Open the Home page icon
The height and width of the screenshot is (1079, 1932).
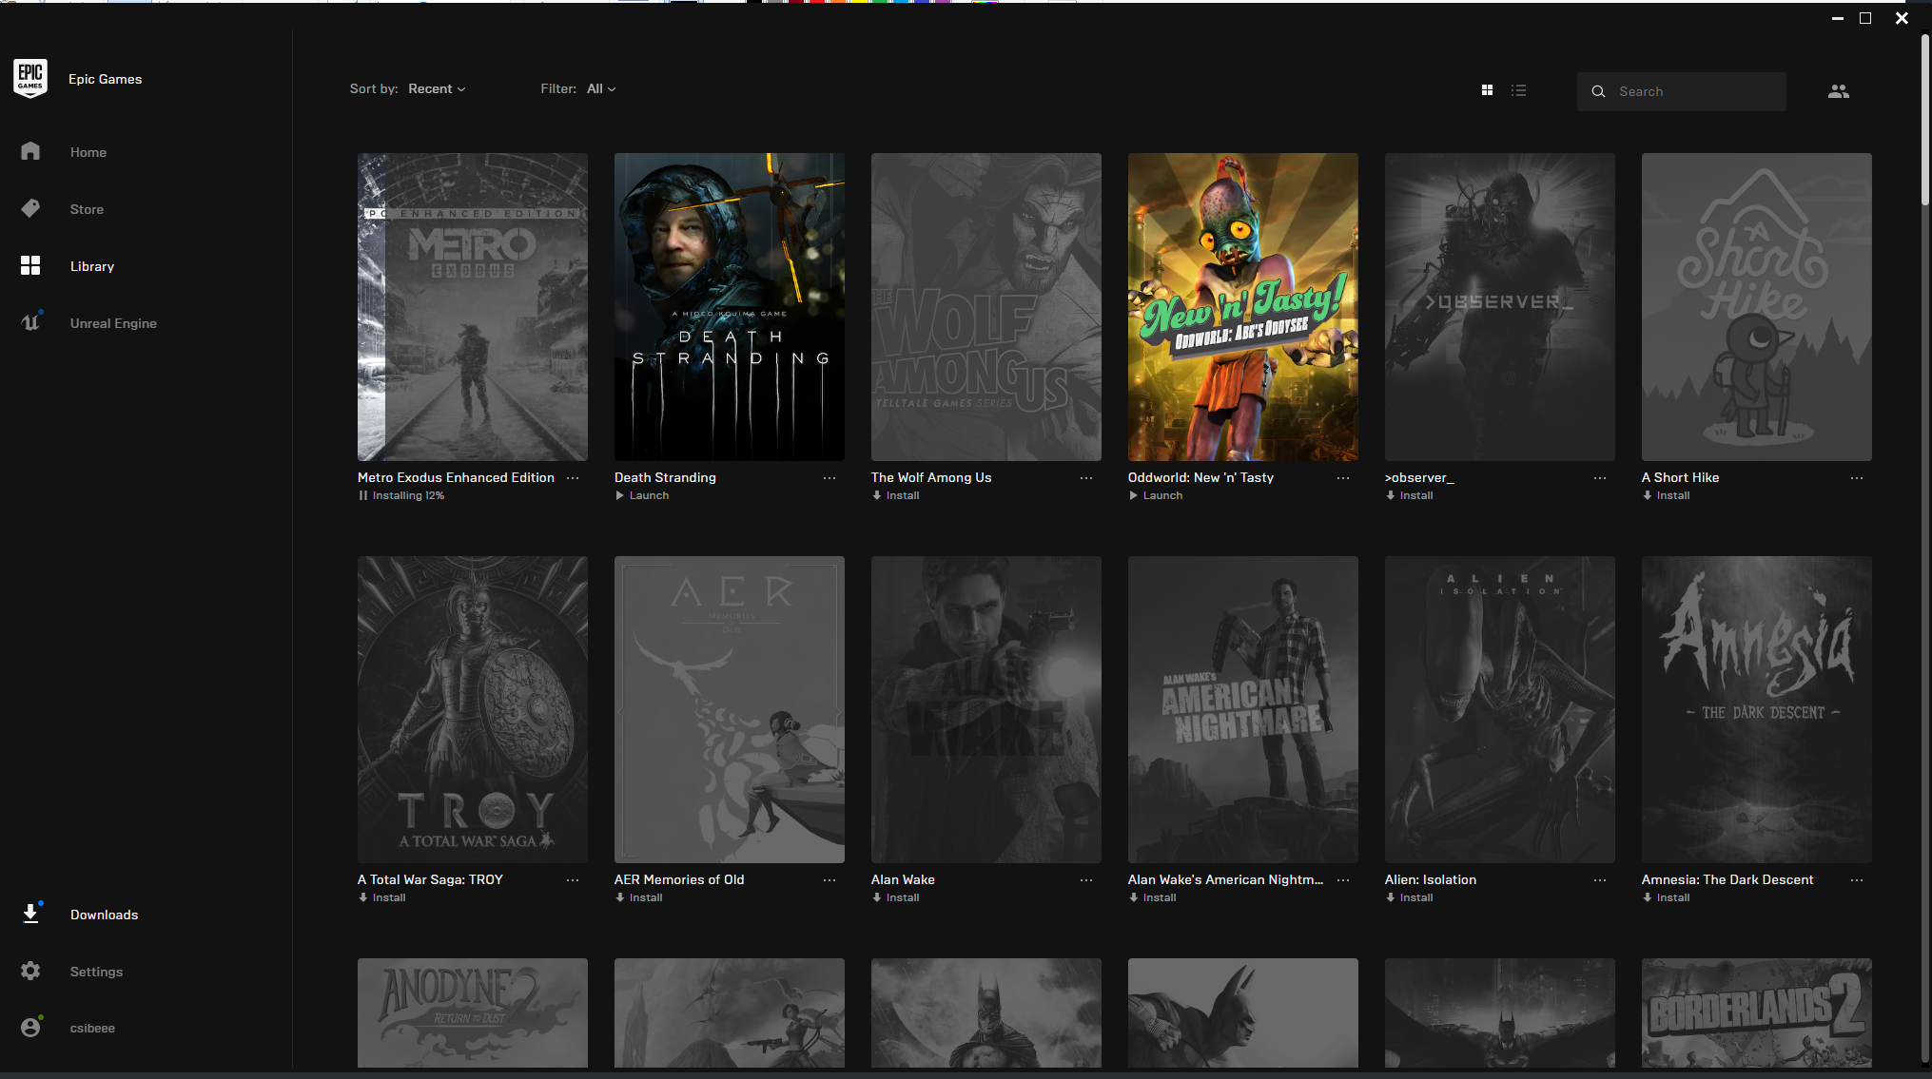[30, 151]
